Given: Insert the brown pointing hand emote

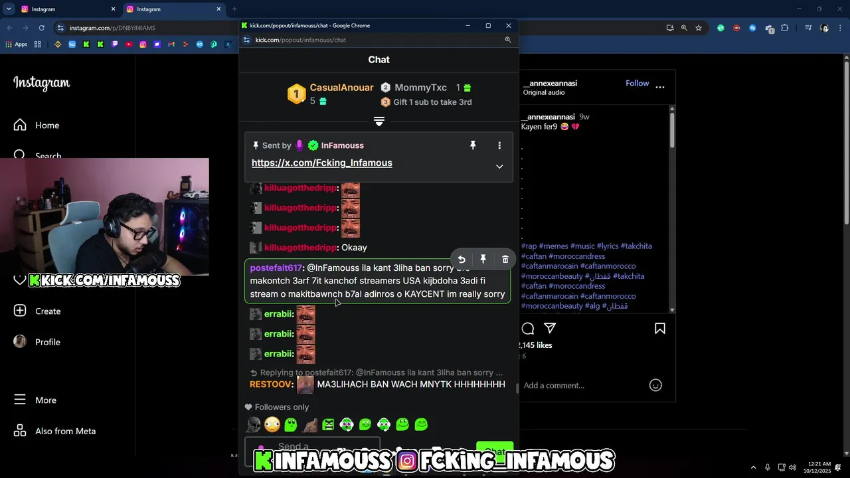Looking at the screenshot, I should pos(309,425).
